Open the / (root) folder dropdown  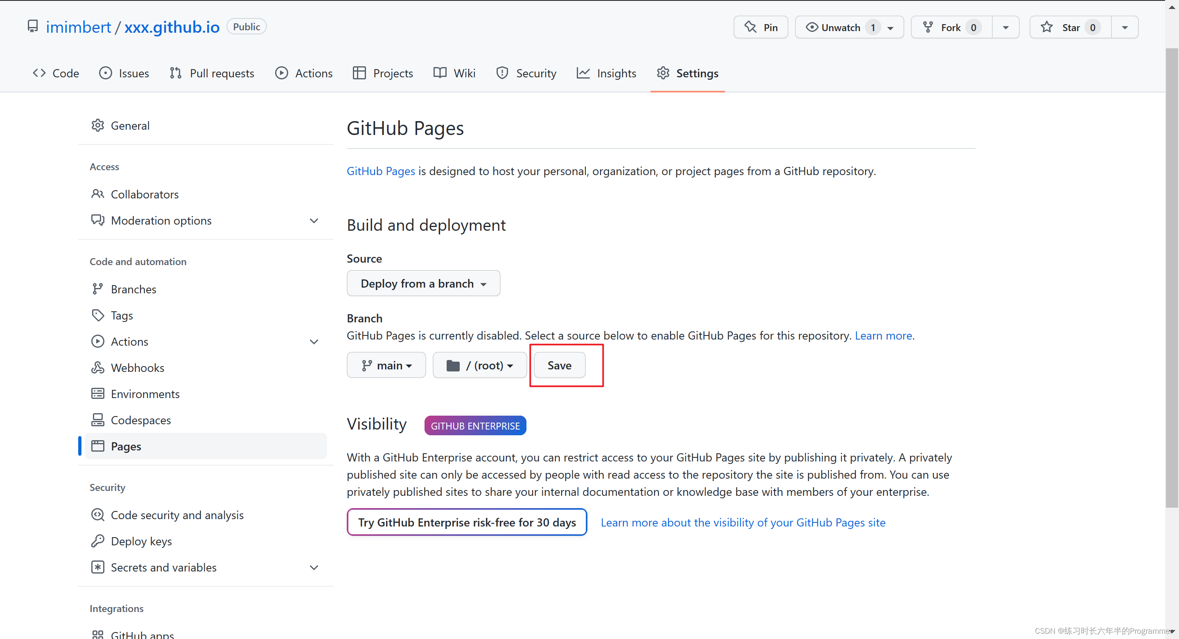[x=479, y=365]
